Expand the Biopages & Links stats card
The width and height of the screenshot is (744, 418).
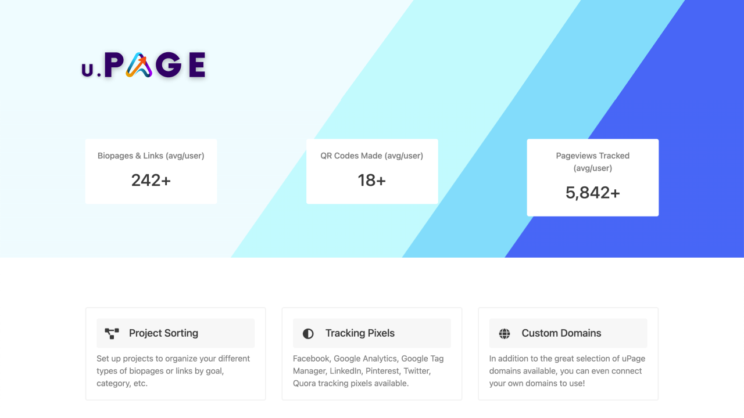(151, 171)
